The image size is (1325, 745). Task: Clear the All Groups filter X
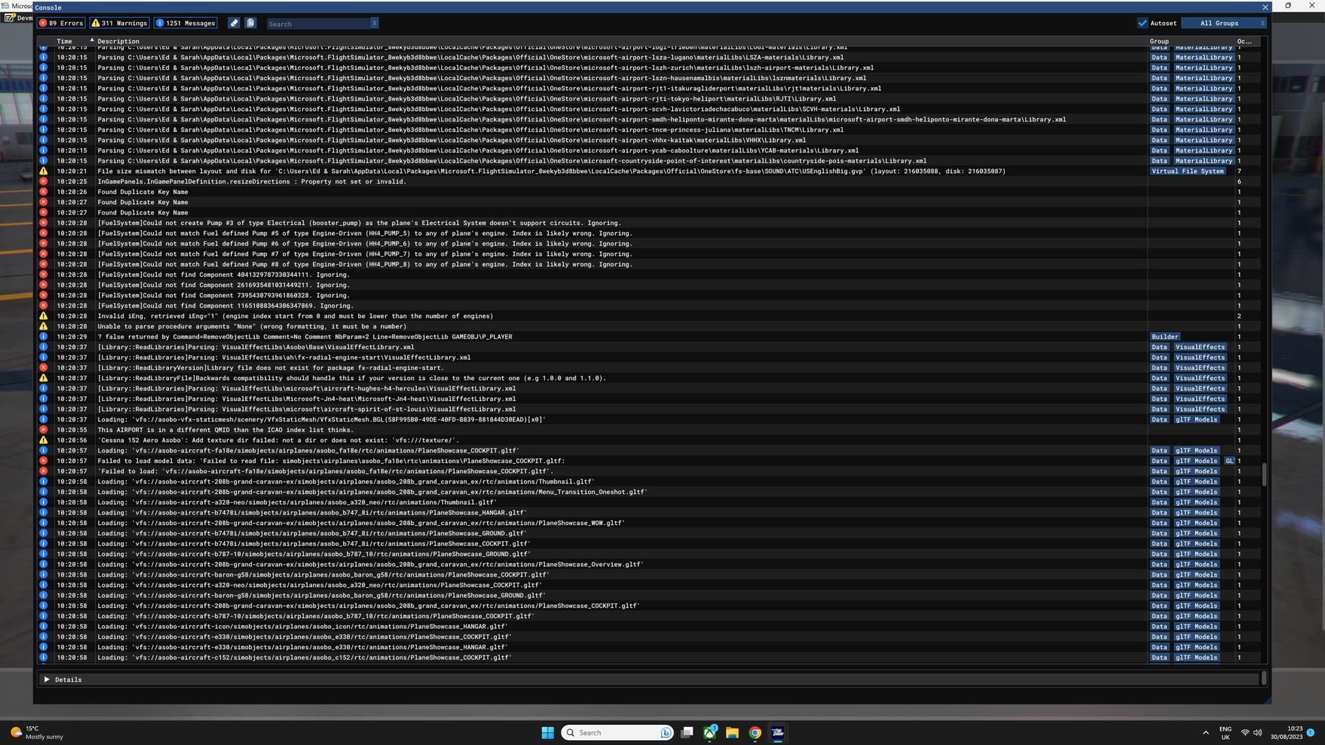[1262, 23]
